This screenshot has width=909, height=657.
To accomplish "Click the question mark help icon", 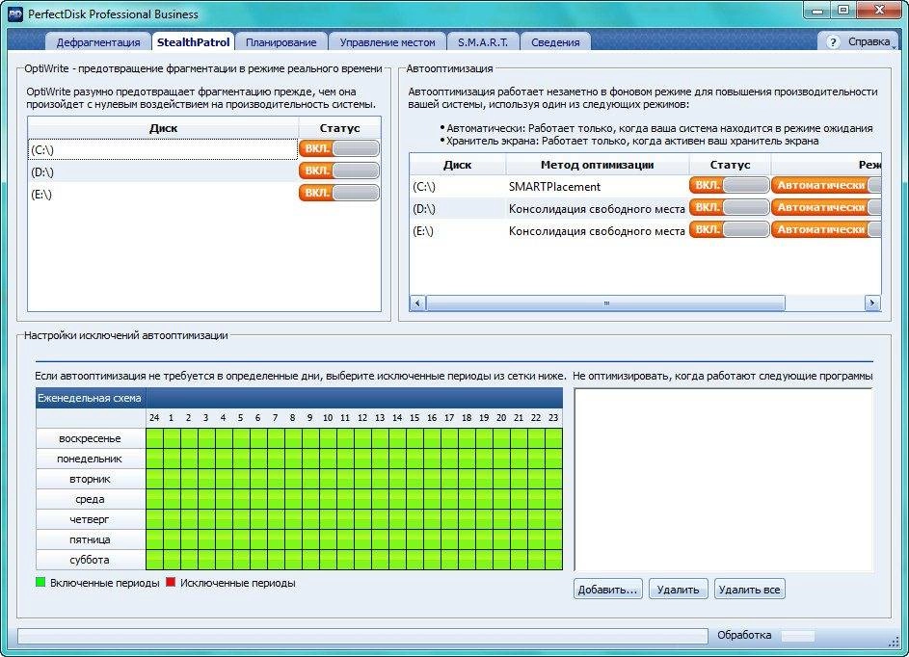I will pos(833,41).
